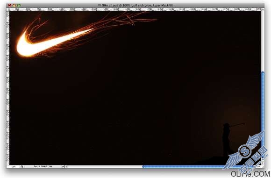
Task: Click the scroll-down arrow of vertical scrollbar
Action: (263, 163)
